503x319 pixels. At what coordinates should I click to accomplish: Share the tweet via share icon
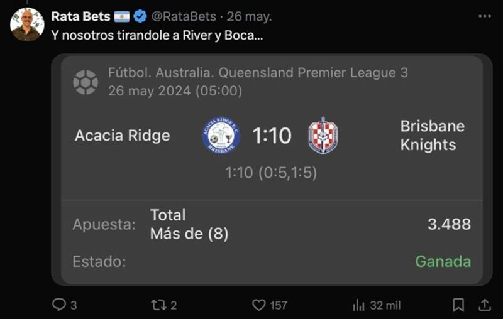point(485,305)
